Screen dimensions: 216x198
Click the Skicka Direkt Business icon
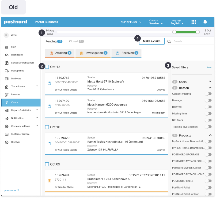[x=7, y=63]
